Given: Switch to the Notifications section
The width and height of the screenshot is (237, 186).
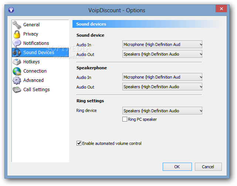Looking at the screenshot, I should (40, 43).
